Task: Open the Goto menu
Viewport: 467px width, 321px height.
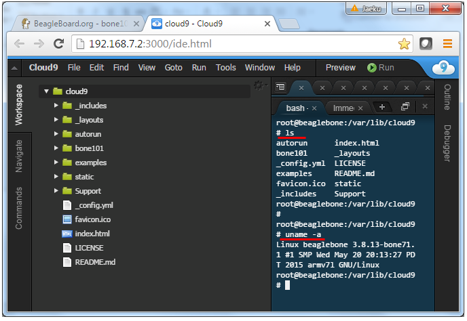Action: click(x=173, y=68)
